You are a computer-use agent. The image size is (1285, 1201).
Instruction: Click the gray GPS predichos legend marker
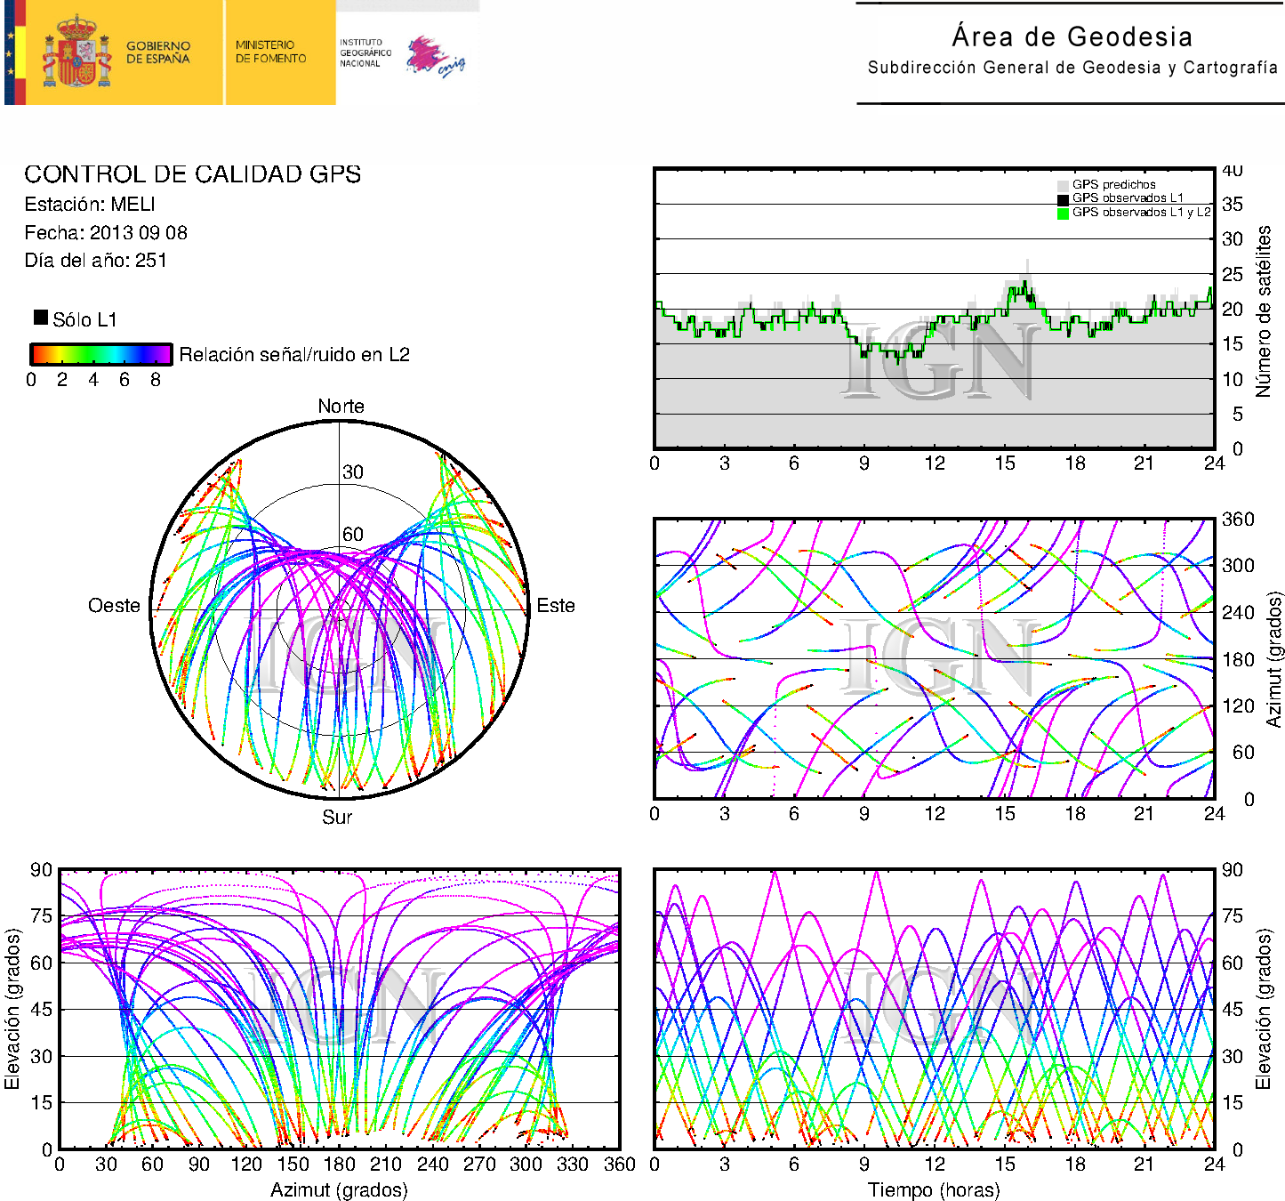pyautogui.click(x=1063, y=185)
